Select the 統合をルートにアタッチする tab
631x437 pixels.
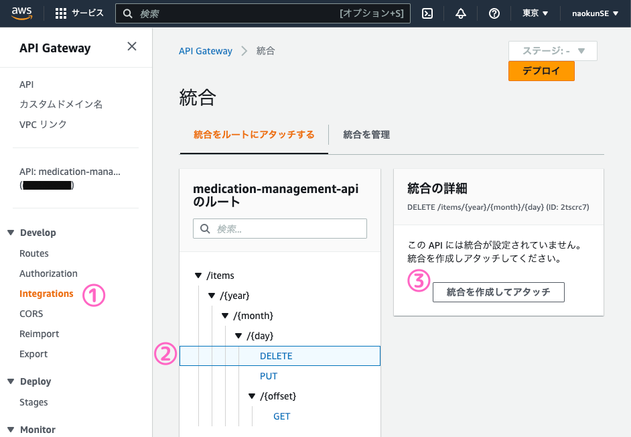[x=254, y=135]
